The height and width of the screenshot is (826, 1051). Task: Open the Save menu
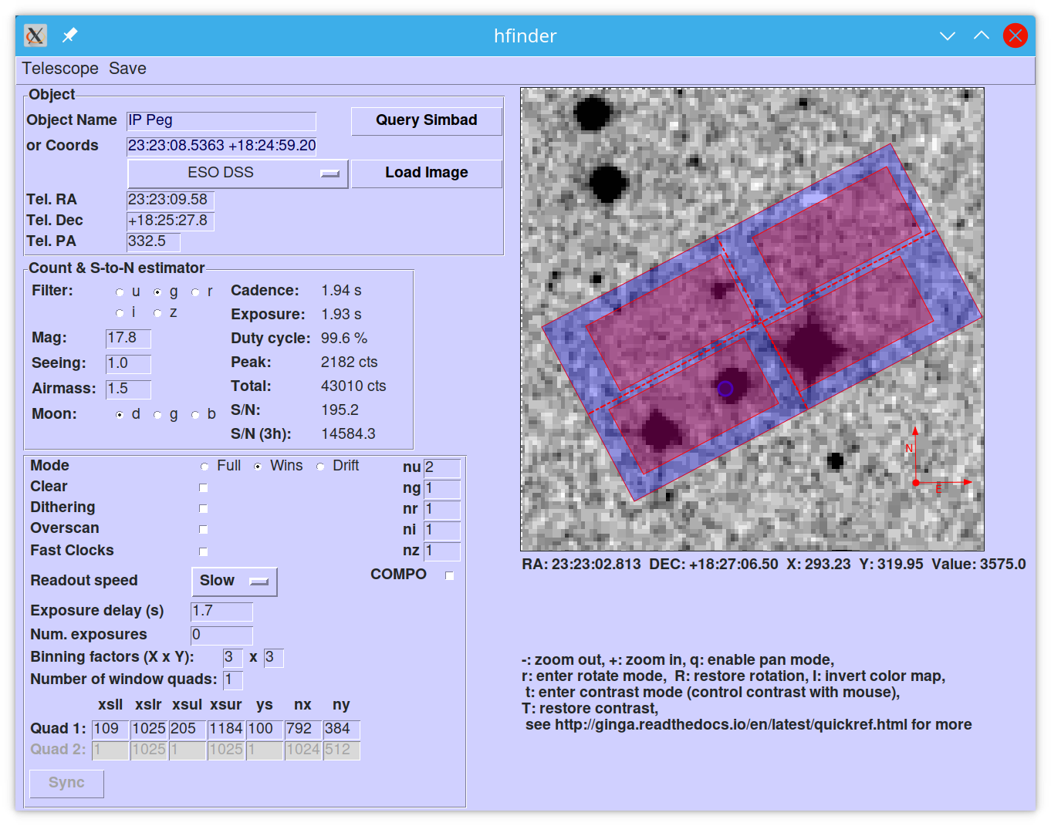(127, 69)
